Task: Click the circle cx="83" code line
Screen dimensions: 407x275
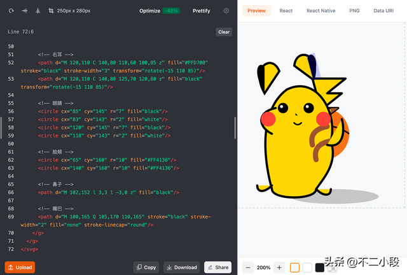Action: tap(103, 119)
